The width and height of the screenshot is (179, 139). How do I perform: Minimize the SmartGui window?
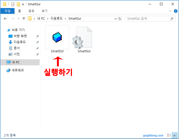click(x=150, y=4)
